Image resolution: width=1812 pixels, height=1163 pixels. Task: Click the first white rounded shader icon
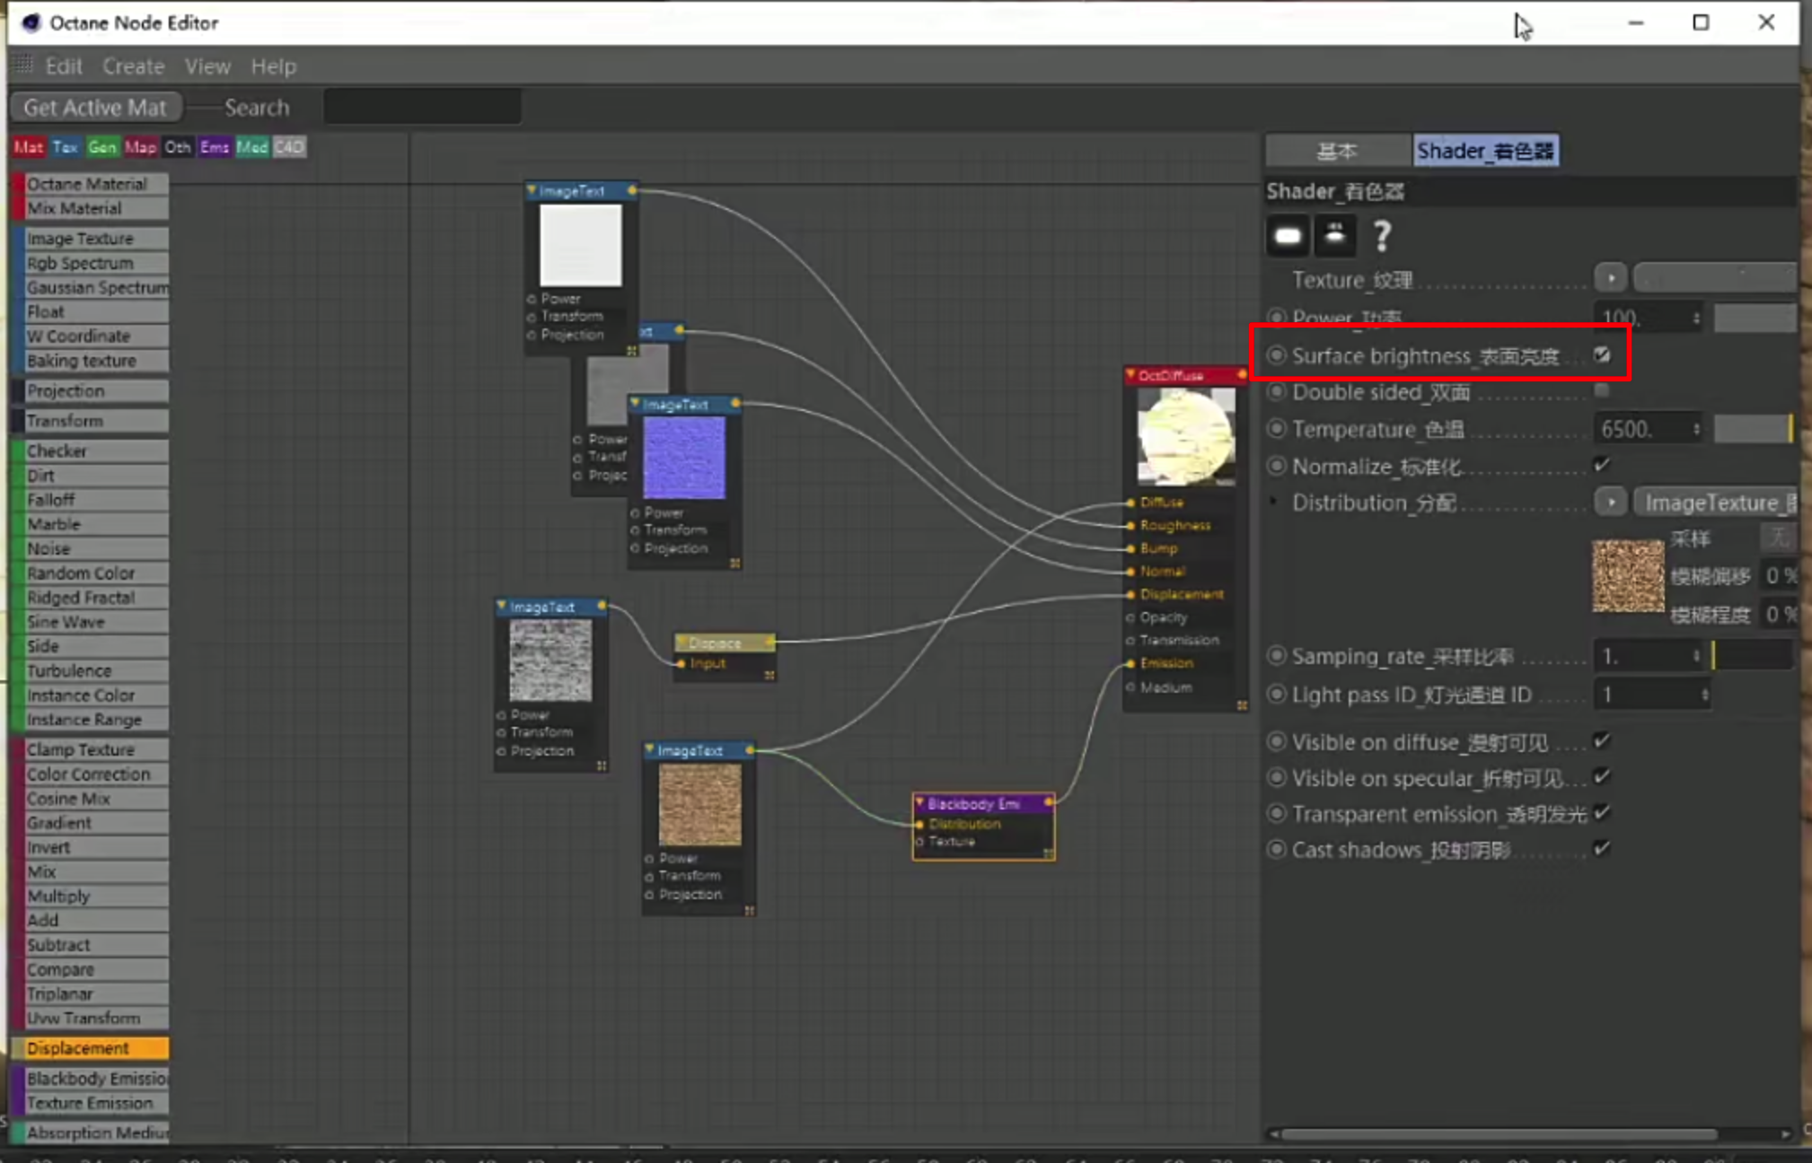(1287, 236)
